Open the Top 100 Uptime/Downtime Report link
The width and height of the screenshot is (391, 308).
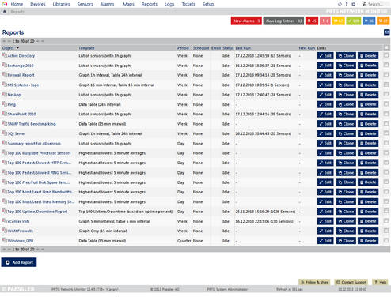click(x=37, y=212)
